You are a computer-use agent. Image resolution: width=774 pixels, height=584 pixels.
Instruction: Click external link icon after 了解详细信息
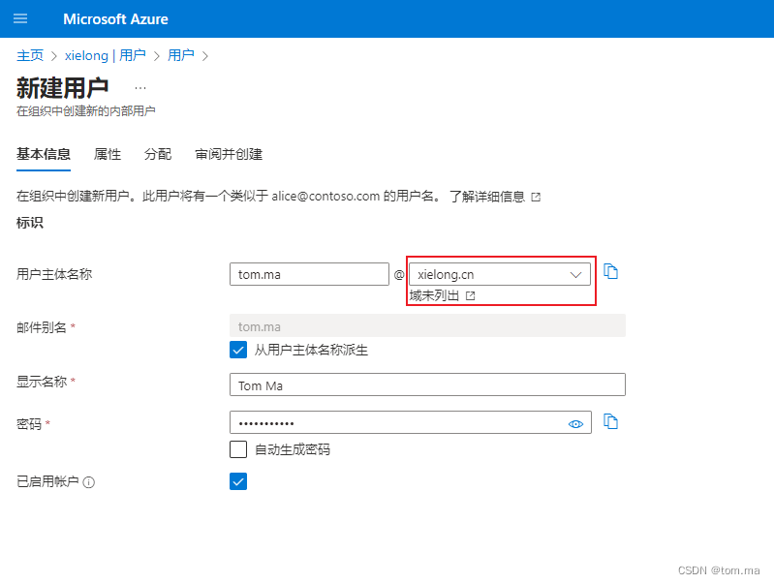[x=536, y=197]
